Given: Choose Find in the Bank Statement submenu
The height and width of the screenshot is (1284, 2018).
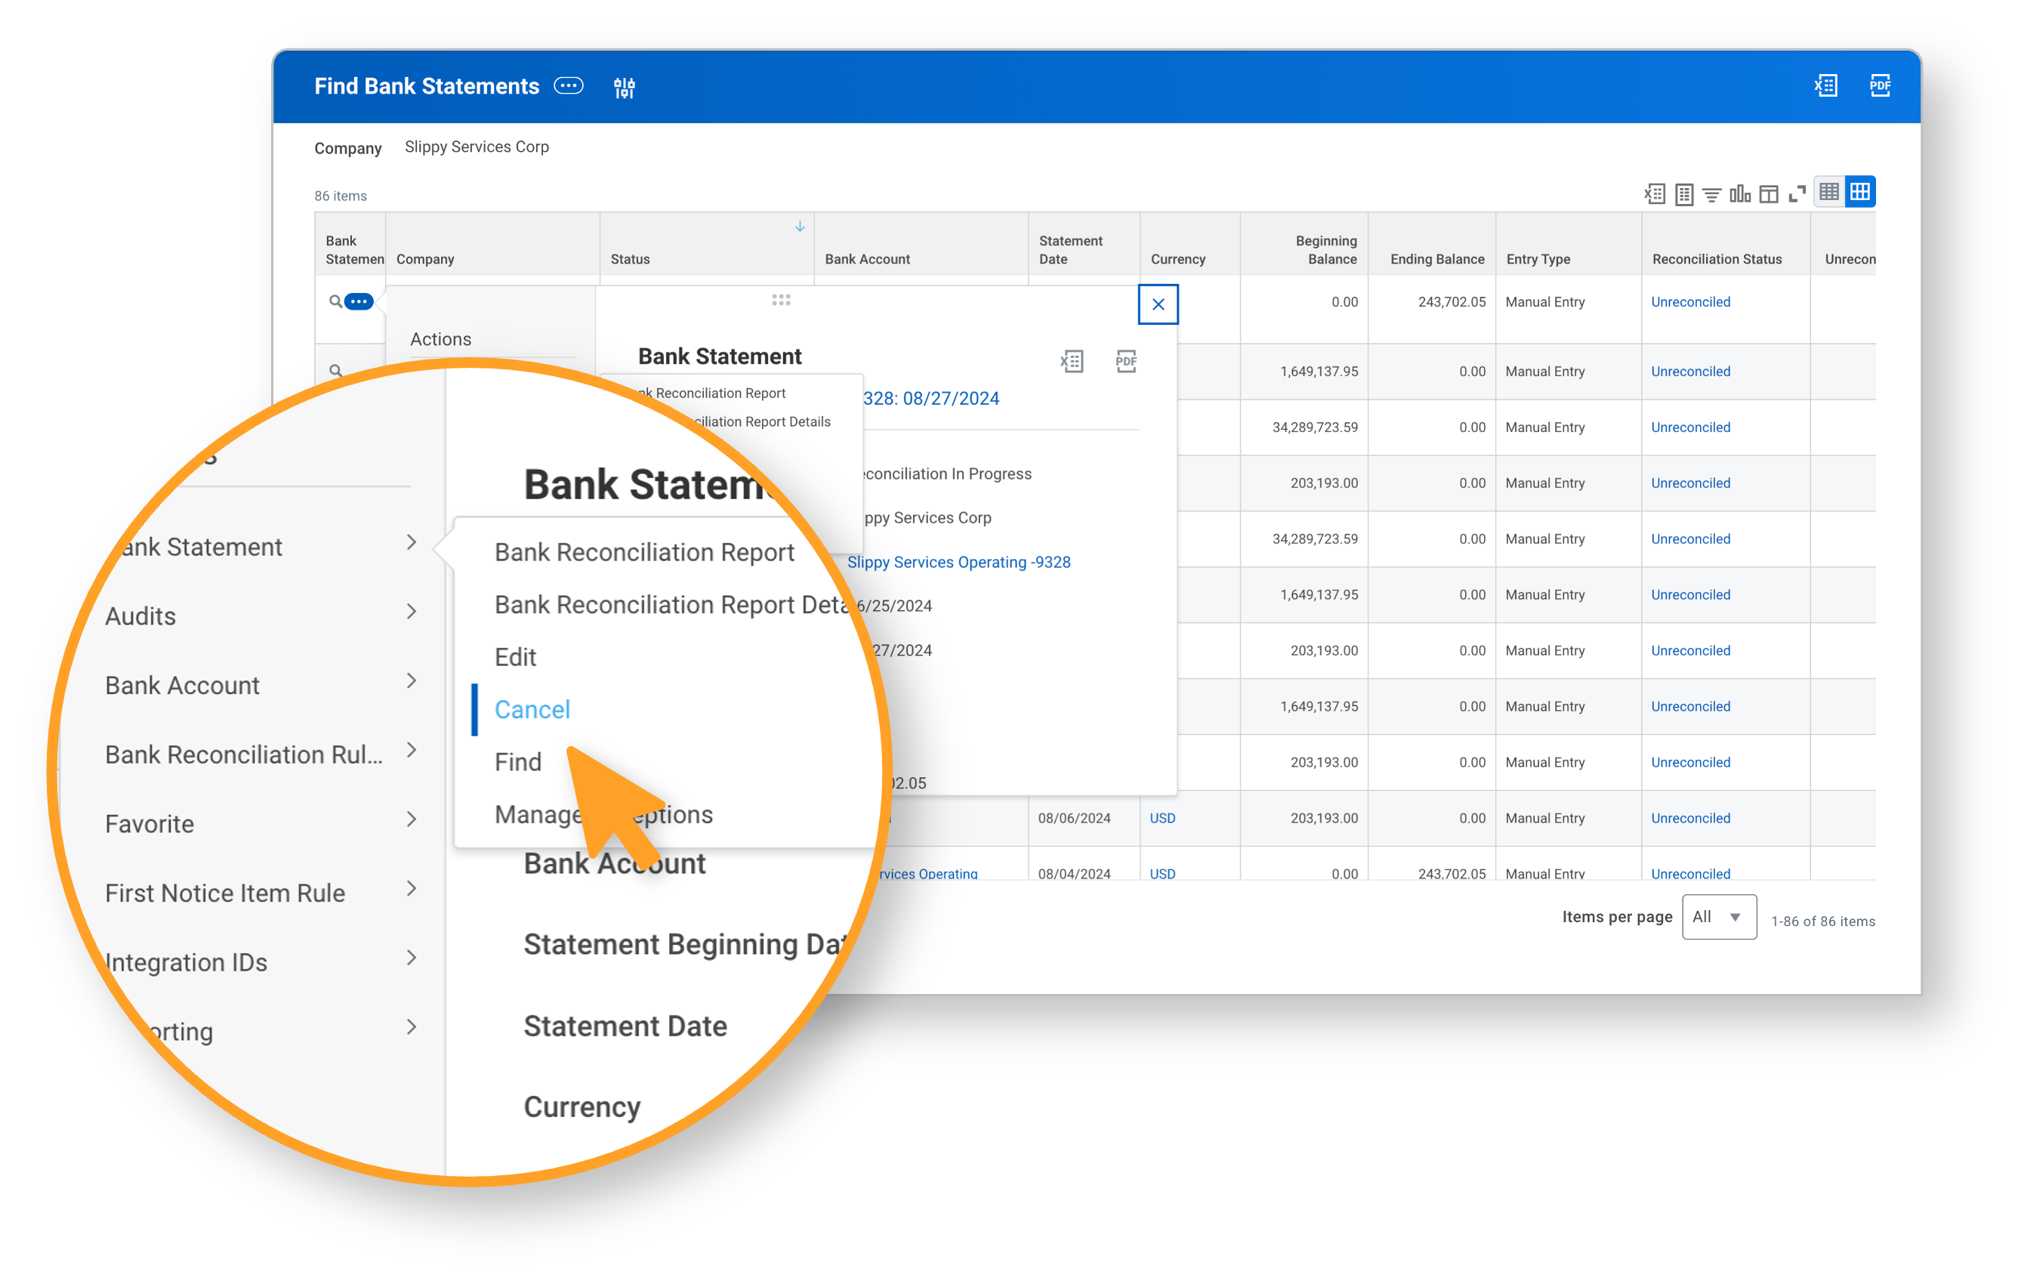Looking at the screenshot, I should click(517, 761).
